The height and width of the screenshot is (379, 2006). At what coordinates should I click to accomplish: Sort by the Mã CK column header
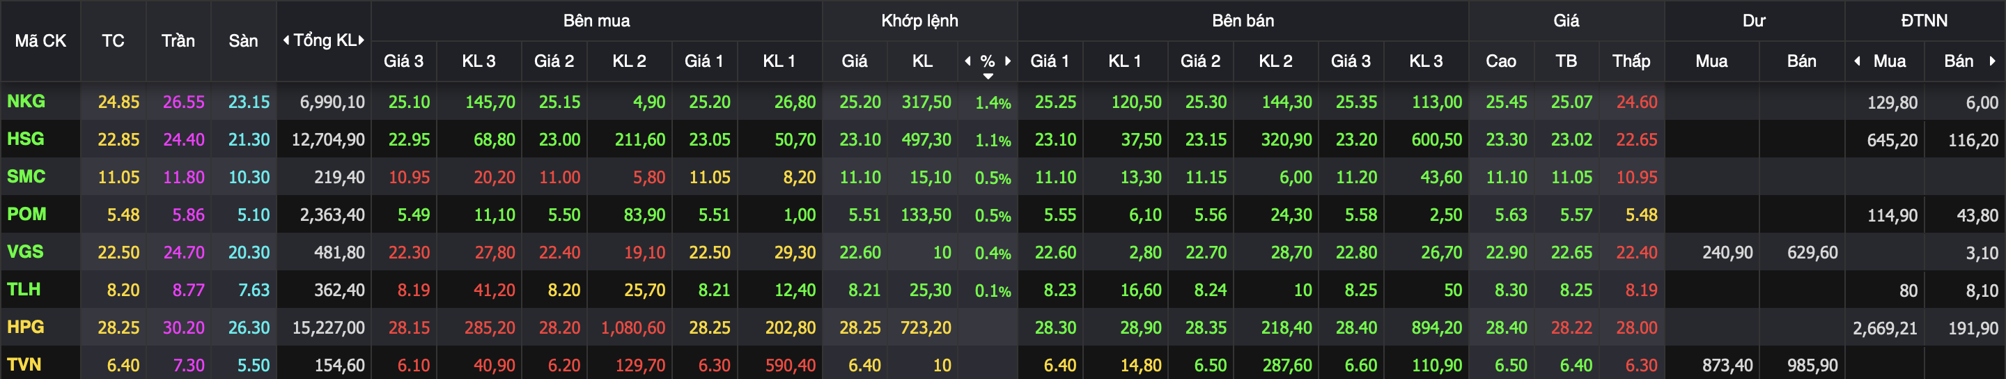(x=40, y=40)
